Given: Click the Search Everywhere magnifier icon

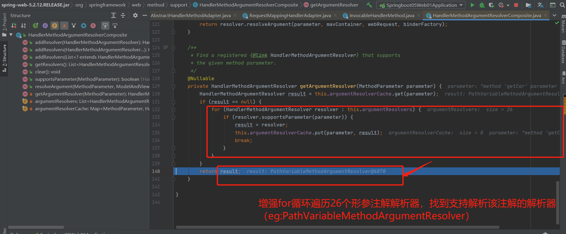Looking at the screenshot, I should (x=562, y=5).
